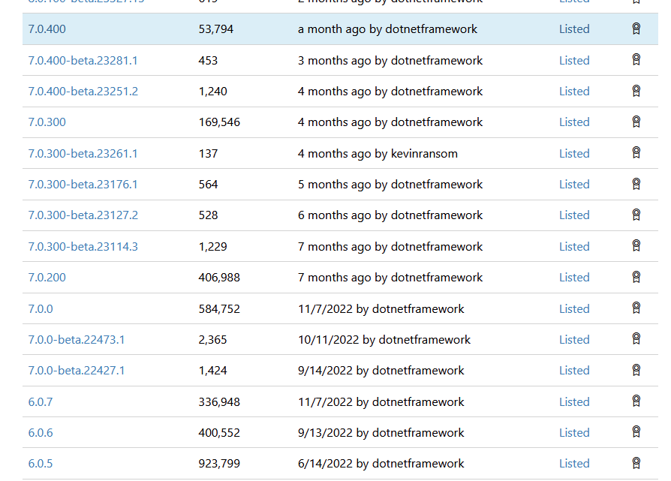
Task: Open the 7.0.300 version link
Action: tap(47, 122)
